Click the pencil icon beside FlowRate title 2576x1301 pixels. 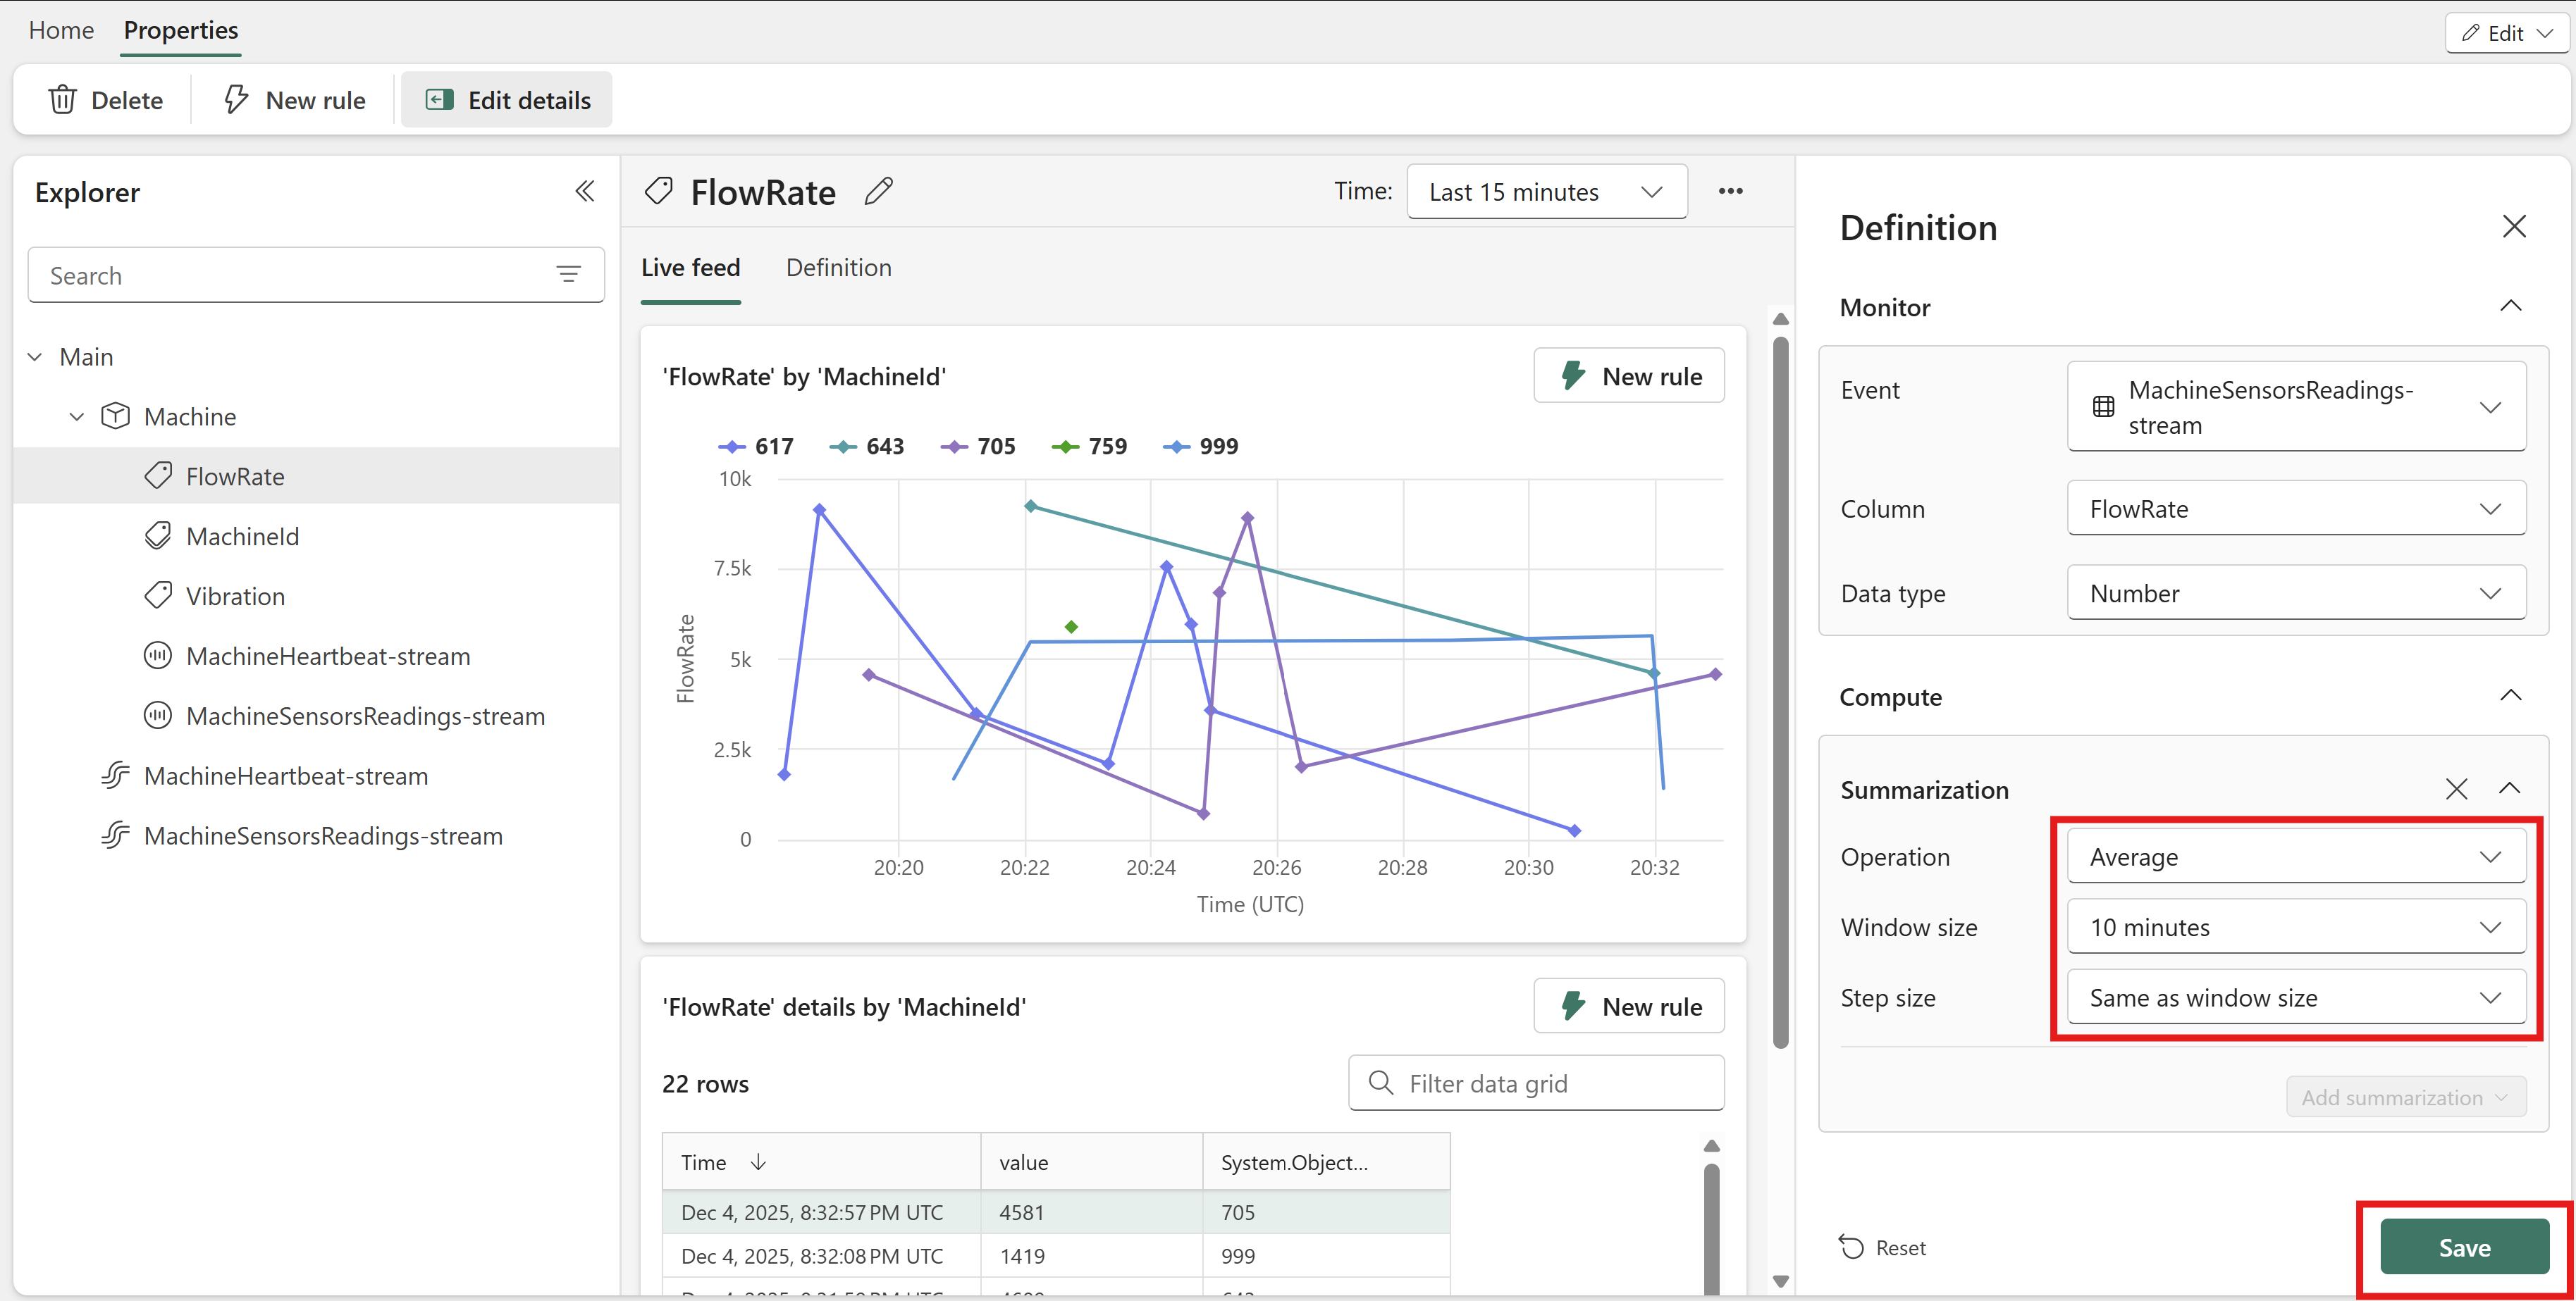tap(878, 192)
